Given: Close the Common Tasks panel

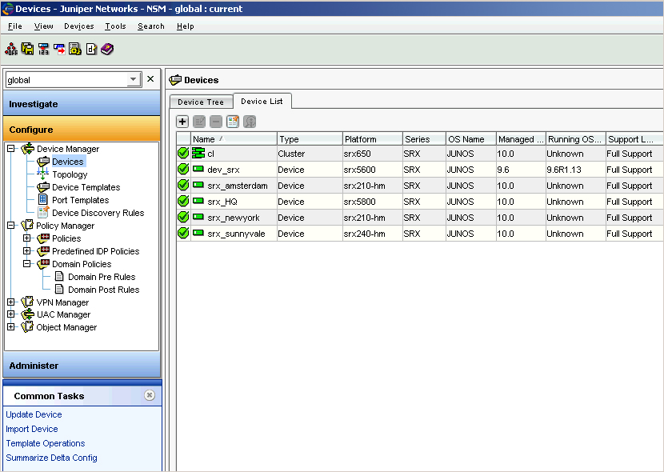Looking at the screenshot, I should 150,395.
